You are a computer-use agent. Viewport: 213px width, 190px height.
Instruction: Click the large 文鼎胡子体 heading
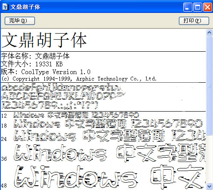pos(44,40)
